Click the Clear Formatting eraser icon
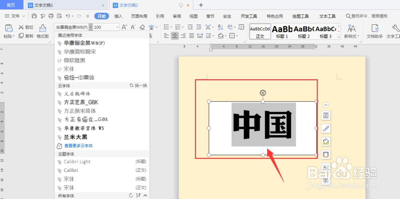The height and width of the screenshot is (199, 400). tap(142, 27)
